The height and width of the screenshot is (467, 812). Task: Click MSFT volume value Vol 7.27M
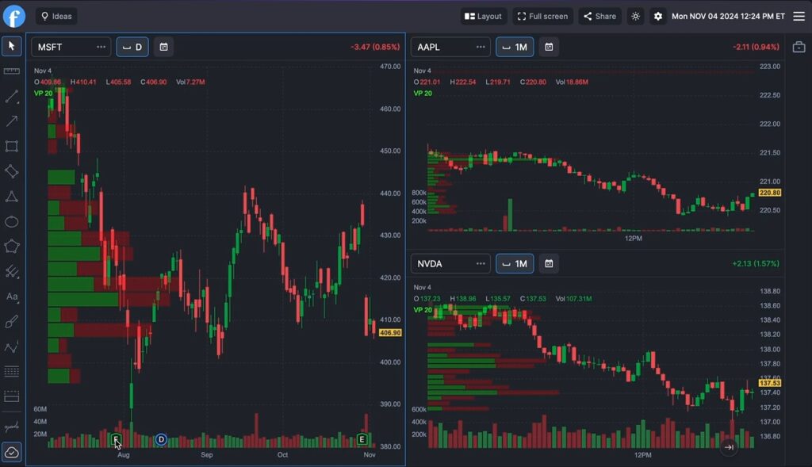coord(190,82)
